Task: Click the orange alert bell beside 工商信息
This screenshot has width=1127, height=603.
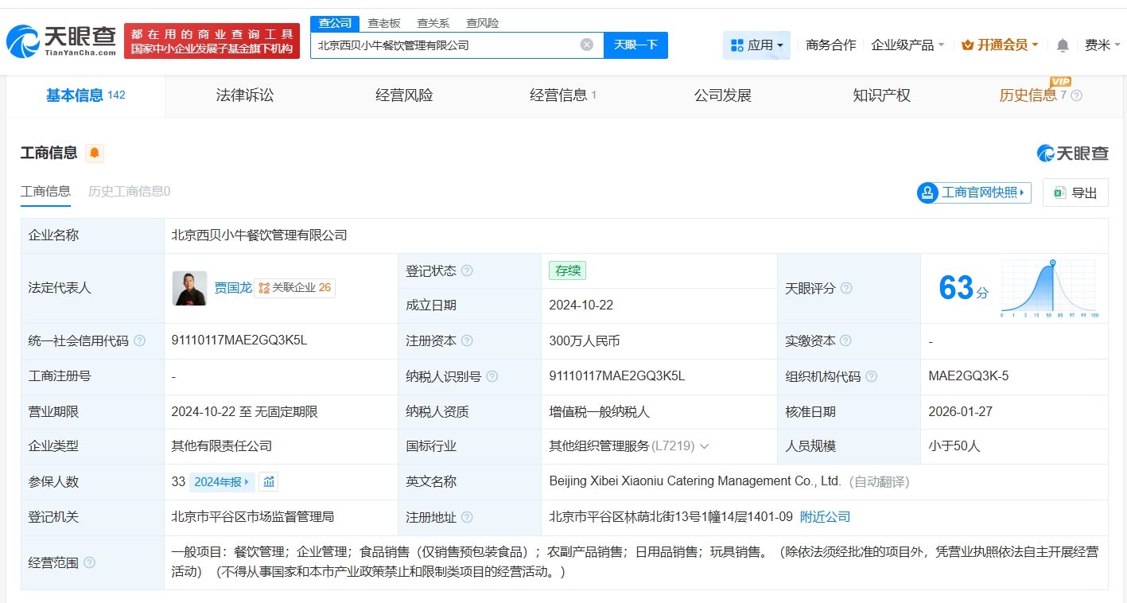Action: click(95, 153)
